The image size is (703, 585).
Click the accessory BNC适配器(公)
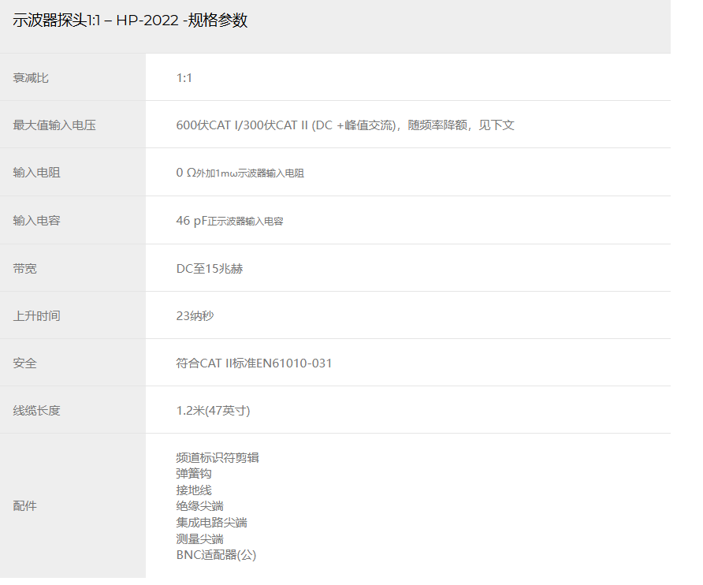(x=216, y=555)
